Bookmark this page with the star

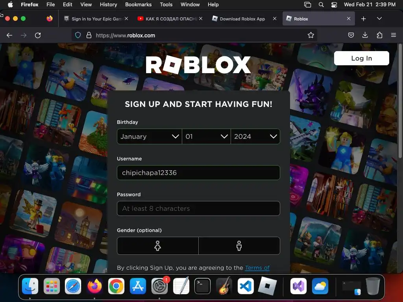(311, 35)
